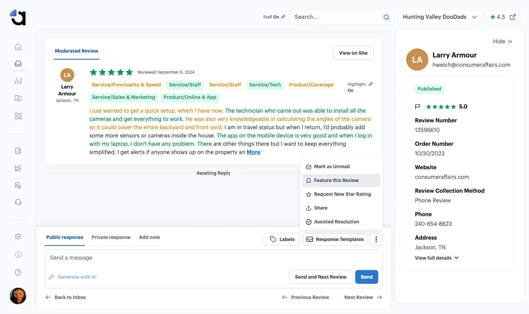Open the three-dot more options menu

(x=376, y=239)
